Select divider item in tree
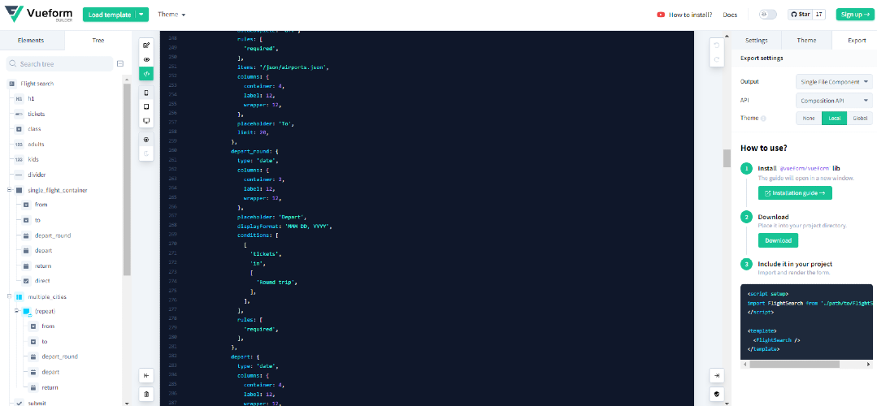Screen dimensions: 877x406 coord(37,175)
